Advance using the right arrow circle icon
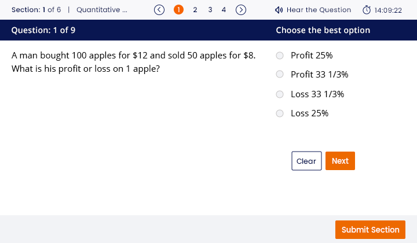This screenshot has width=417, height=243. (x=241, y=10)
